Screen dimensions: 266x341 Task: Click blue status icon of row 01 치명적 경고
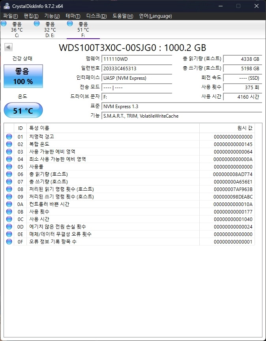point(9,137)
